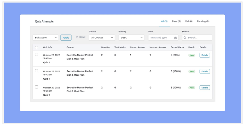Viewport: 243px width, 124px height.
Task: Click the Reset icon beside Apply
Action: [77, 37]
